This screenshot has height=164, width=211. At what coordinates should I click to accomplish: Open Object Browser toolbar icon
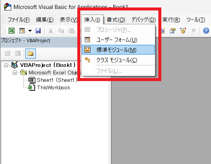coord(183,31)
